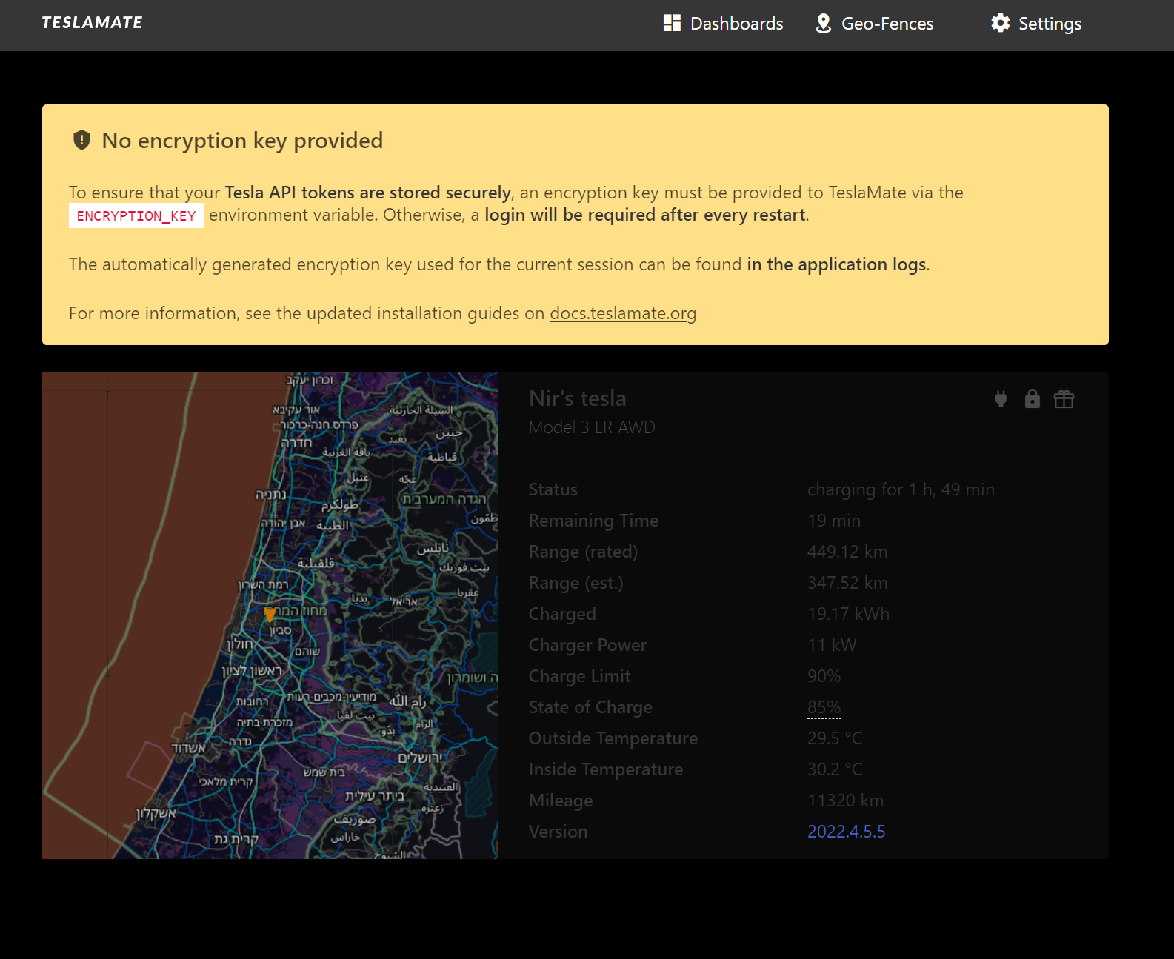Image resolution: width=1174 pixels, height=959 pixels.
Task: Click the 19 min remaining time value
Action: coord(834,521)
